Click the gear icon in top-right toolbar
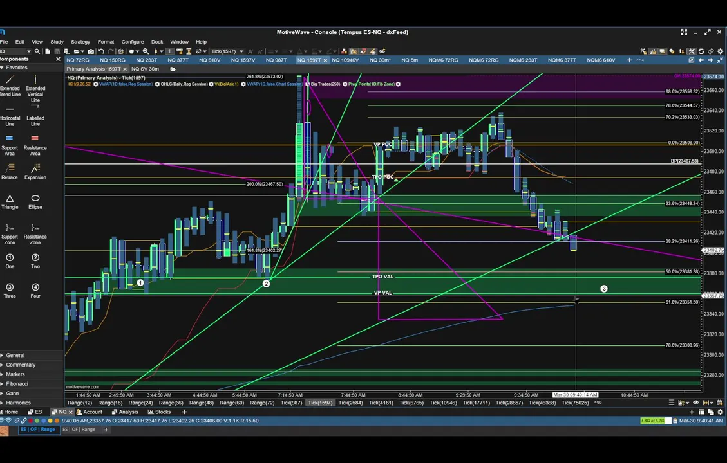Viewport: 727px width, 463px height. tap(720, 51)
